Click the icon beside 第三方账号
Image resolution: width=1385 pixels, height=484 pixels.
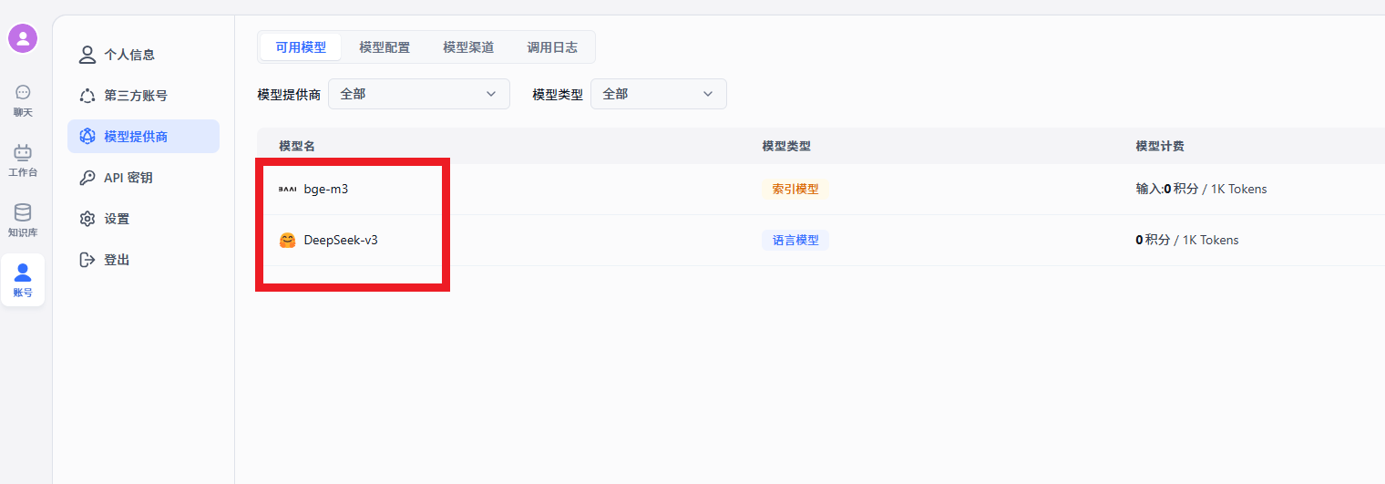coord(87,96)
